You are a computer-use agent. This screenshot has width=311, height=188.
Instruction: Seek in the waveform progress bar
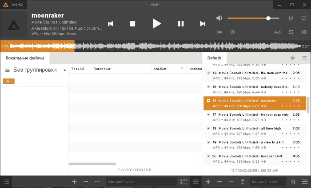pos(155,46)
